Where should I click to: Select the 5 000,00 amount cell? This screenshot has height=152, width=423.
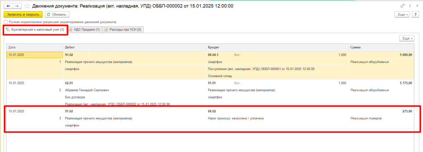click(381, 55)
